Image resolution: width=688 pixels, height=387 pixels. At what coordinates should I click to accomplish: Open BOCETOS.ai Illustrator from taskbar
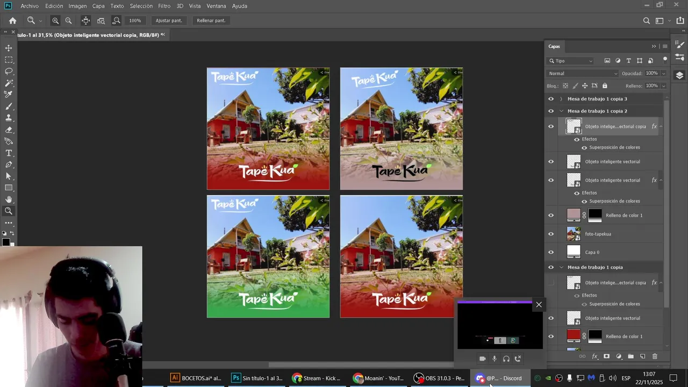(196, 378)
